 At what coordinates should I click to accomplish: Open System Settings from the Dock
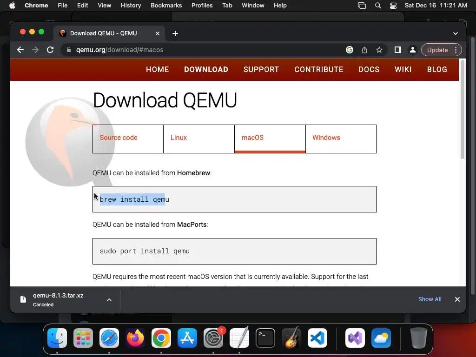pos(213,338)
